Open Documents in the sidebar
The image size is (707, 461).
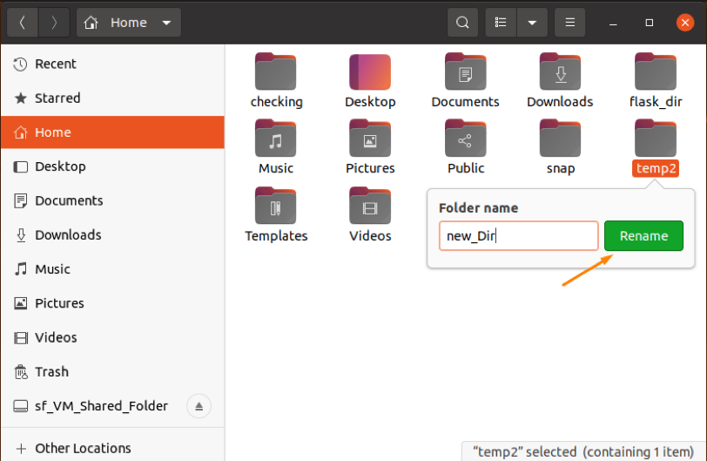point(112,200)
